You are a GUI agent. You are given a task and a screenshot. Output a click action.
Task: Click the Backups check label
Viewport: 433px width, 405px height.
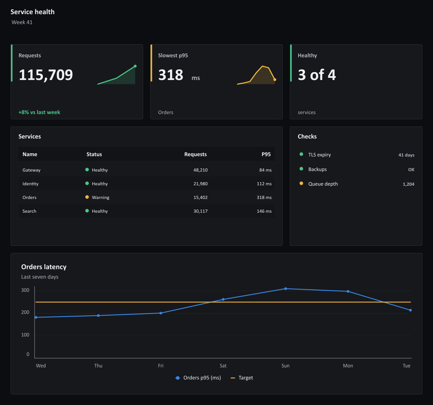[x=318, y=169]
